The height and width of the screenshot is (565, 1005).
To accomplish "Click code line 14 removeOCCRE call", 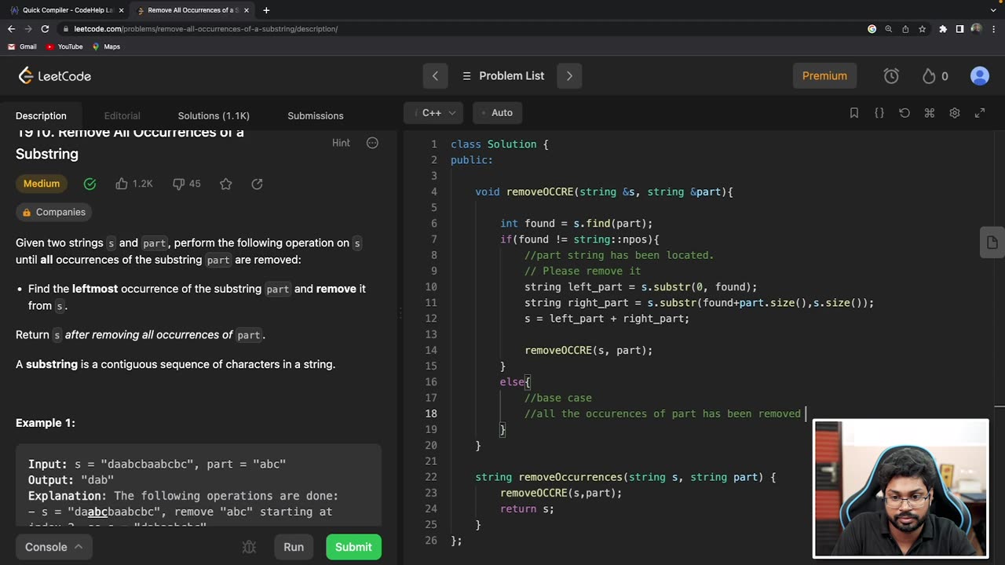I will 589,350.
